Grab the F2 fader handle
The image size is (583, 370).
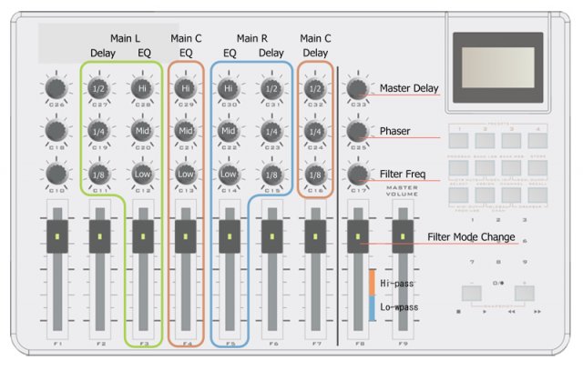point(100,236)
